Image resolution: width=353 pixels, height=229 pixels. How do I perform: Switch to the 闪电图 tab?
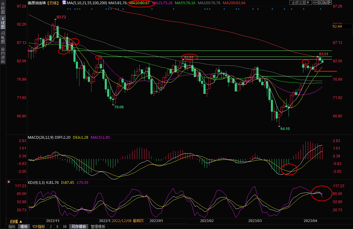tap(3, 37)
